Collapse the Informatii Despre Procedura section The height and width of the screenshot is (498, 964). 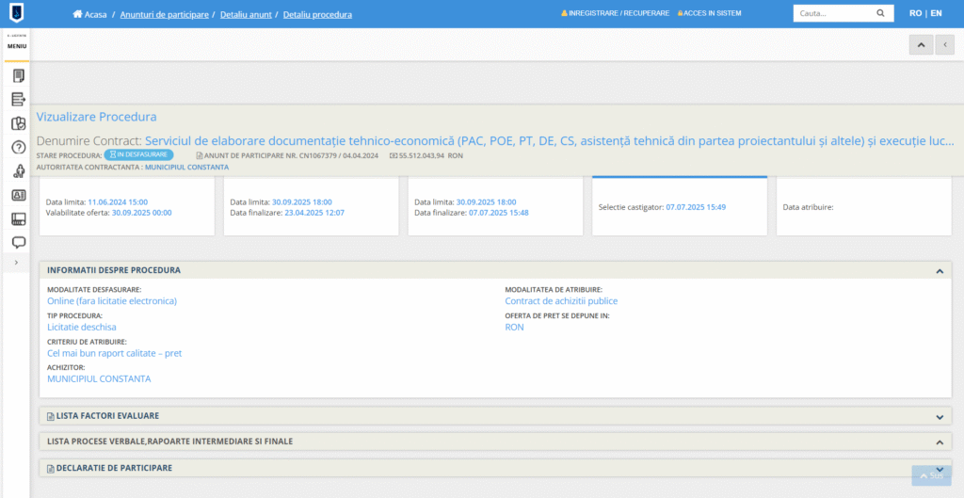(939, 271)
